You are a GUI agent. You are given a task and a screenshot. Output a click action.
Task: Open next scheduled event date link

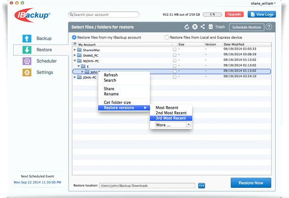pos(38,182)
